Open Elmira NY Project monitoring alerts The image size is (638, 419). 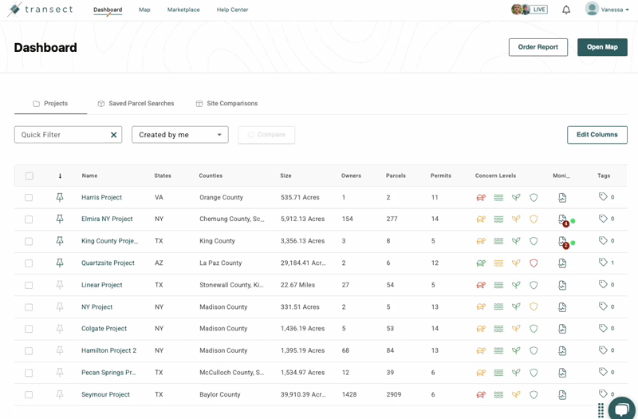(x=564, y=220)
